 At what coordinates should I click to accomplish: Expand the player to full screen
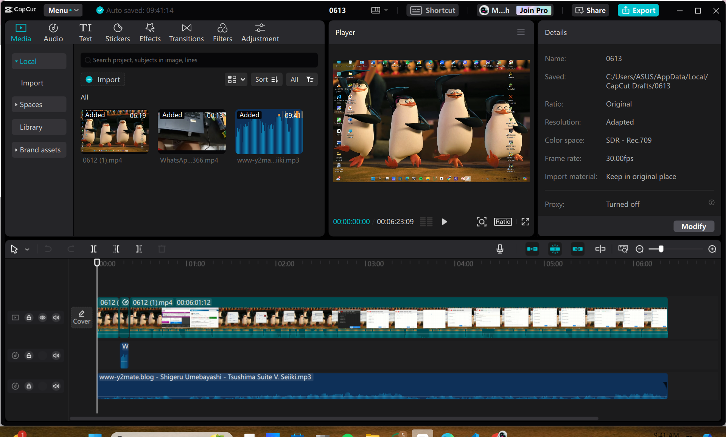coord(525,222)
